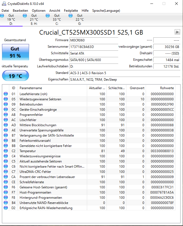Click status icon for Mittlere Blocklöschungen

(x=6, y=125)
